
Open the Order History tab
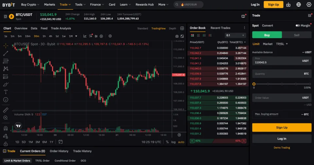(59, 151)
